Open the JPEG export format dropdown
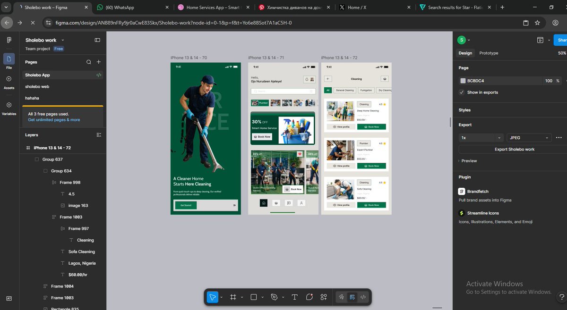Screen dimensions: 567x310 pyautogui.click(x=529, y=137)
